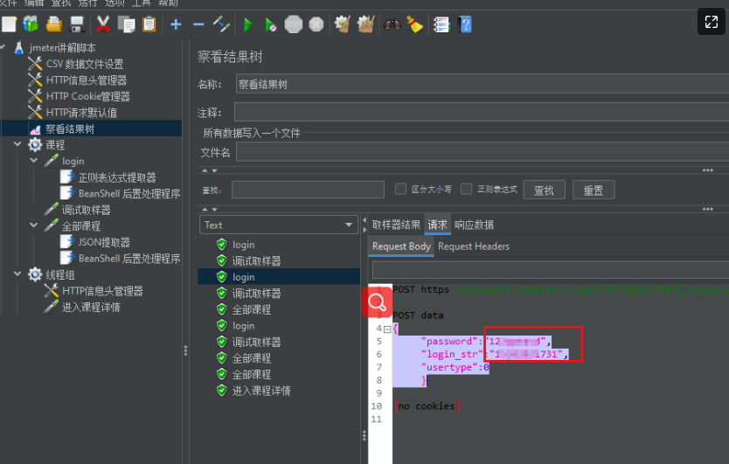Collapse the login sampler tree node
Screen dimensions: 729x464
coord(33,161)
